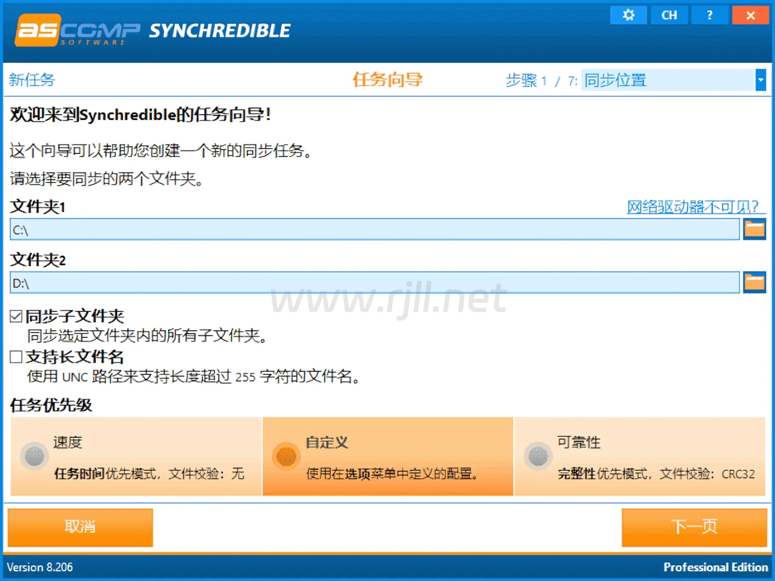
Task: Open help with the question mark icon
Action: tap(710, 15)
